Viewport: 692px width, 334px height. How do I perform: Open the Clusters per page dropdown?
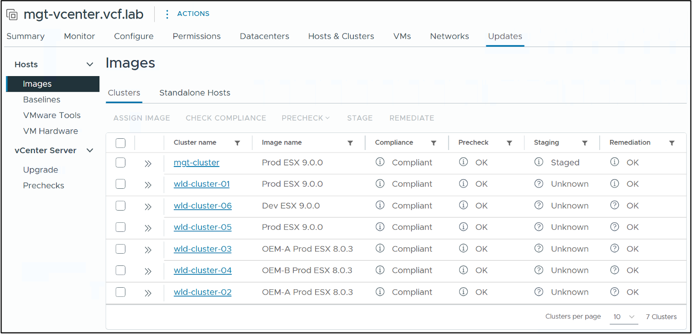pos(623,316)
